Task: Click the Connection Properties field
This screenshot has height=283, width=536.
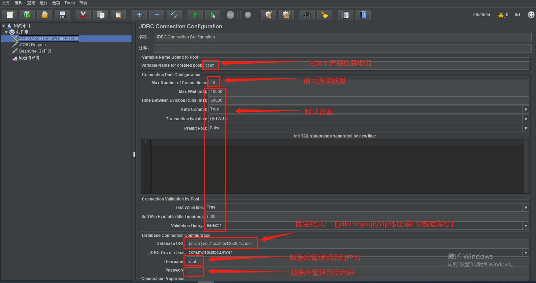Action: 358,279
